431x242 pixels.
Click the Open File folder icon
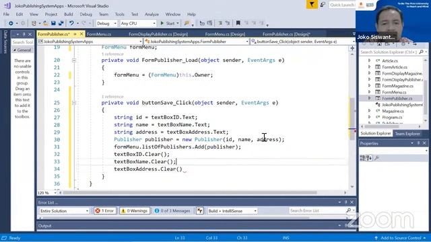coord(46,24)
